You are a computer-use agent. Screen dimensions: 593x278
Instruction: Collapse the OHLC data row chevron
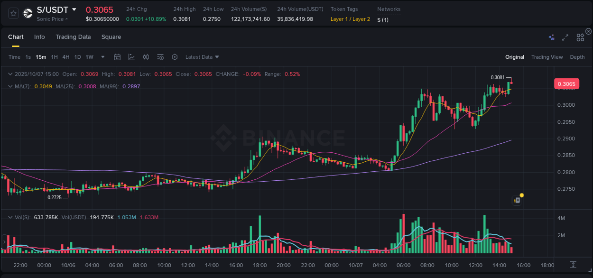pyautogui.click(x=10, y=74)
